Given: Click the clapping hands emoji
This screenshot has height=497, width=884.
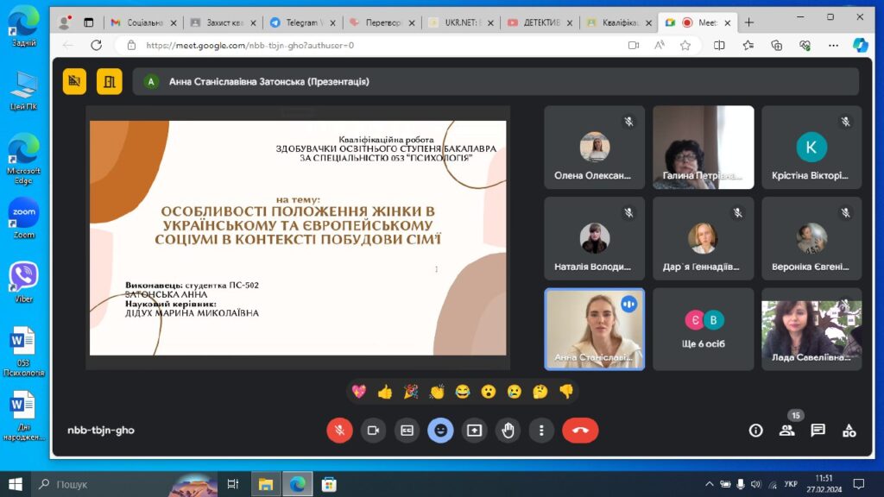Looking at the screenshot, I should [x=437, y=392].
